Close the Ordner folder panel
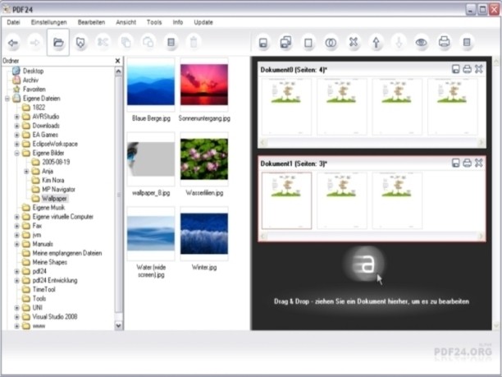 [116, 61]
